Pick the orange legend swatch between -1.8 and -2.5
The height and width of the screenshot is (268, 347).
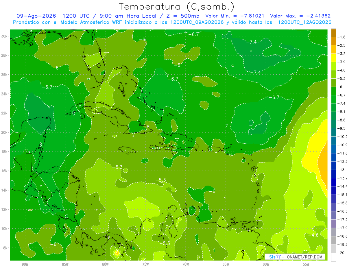coord(333,41)
